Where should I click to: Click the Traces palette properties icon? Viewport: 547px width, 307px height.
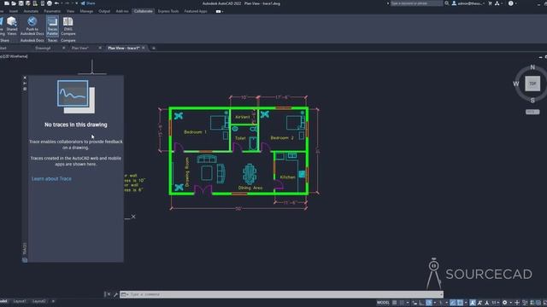pos(25,89)
